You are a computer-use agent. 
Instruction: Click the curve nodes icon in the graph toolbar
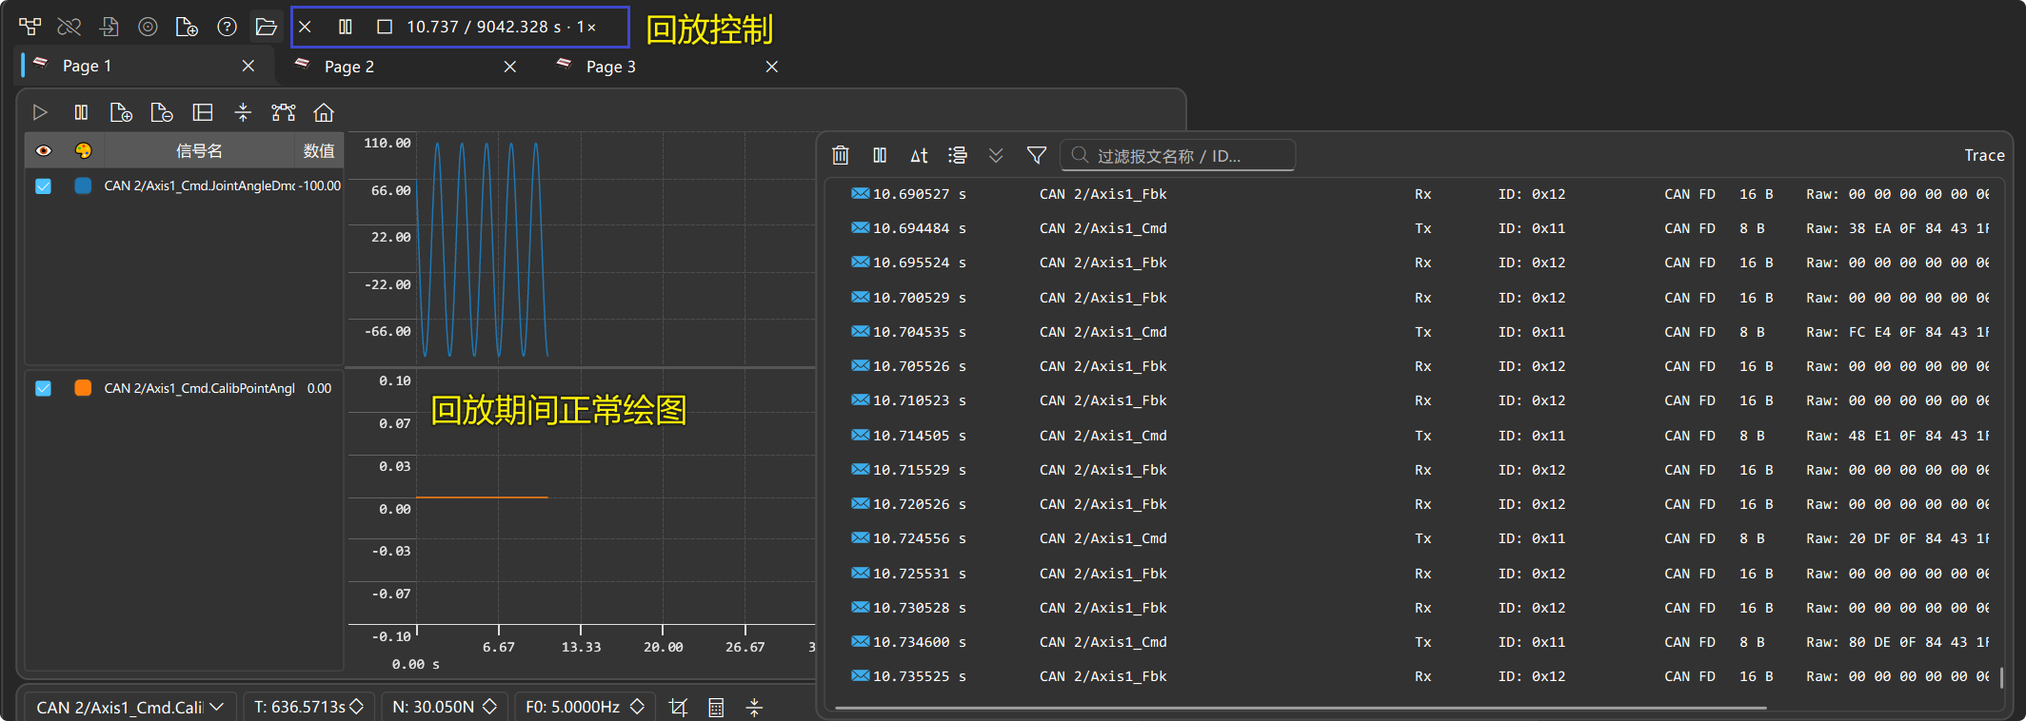(284, 112)
